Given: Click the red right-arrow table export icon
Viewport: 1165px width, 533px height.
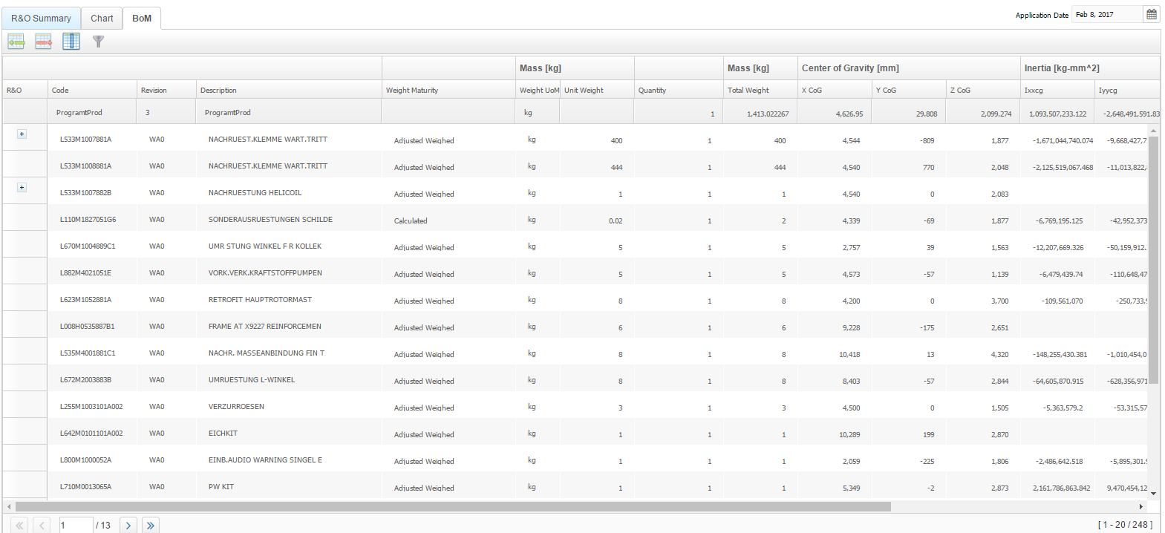Looking at the screenshot, I should click(x=44, y=42).
